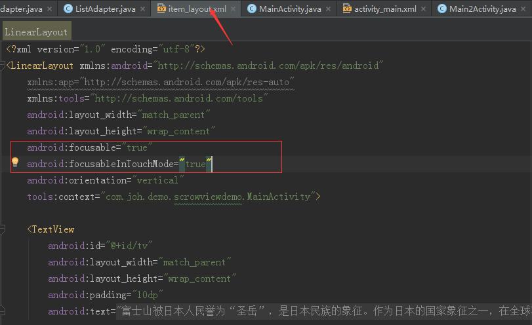Screen dimensions: 532x325
Task: Click the <LinearLayout opening tag name
Action: pos(42,66)
